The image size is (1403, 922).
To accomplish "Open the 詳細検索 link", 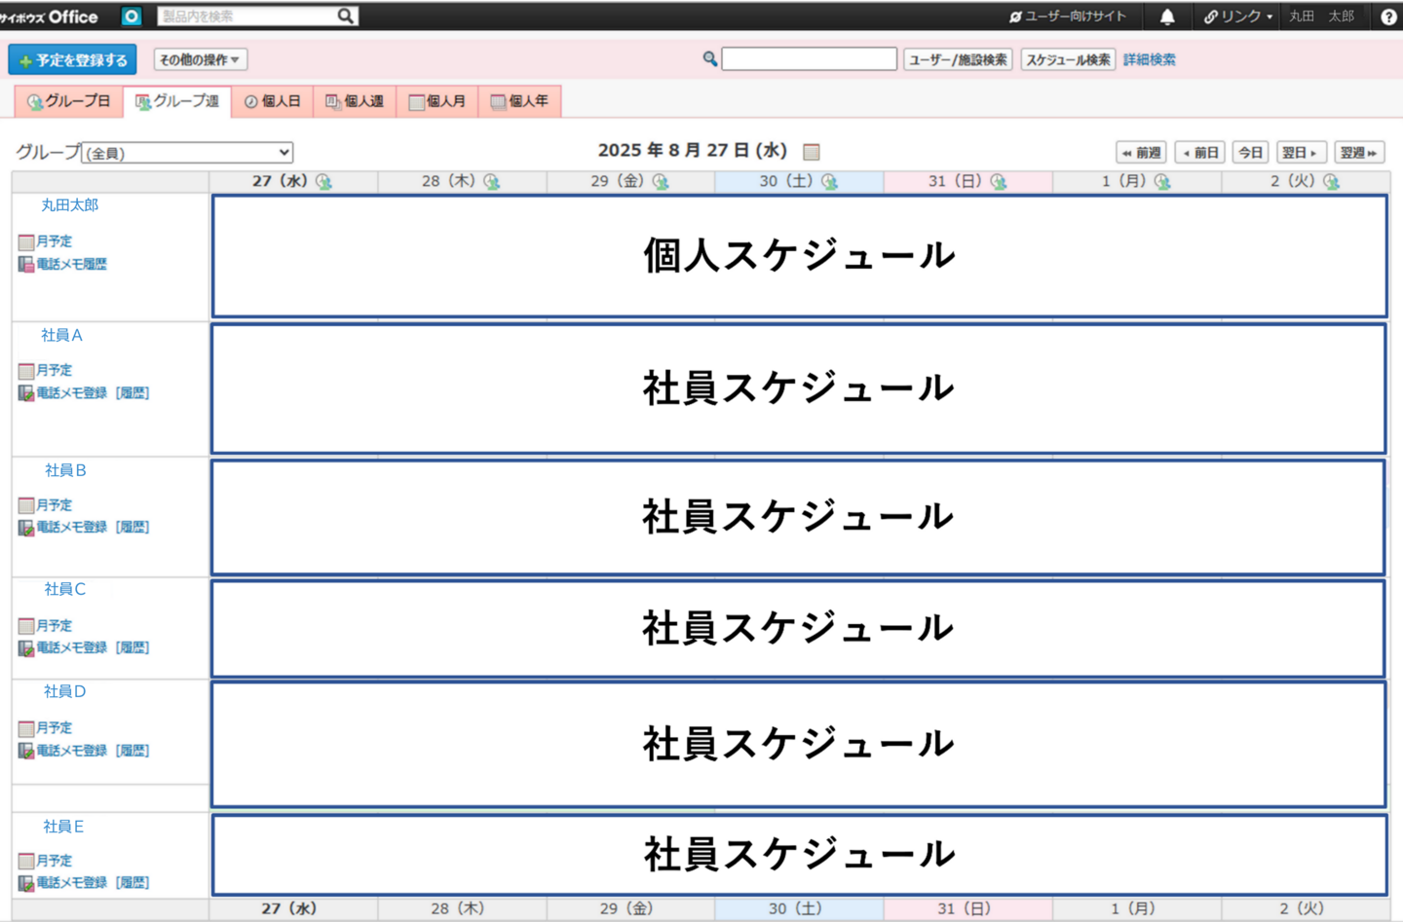I will click(1149, 59).
